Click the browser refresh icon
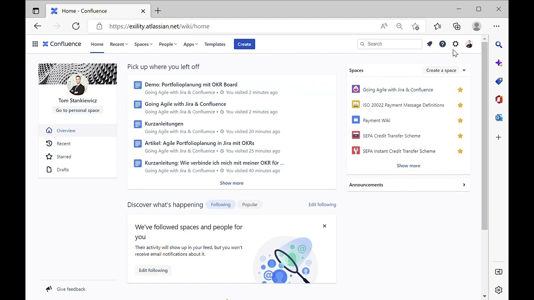 click(76, 26)
